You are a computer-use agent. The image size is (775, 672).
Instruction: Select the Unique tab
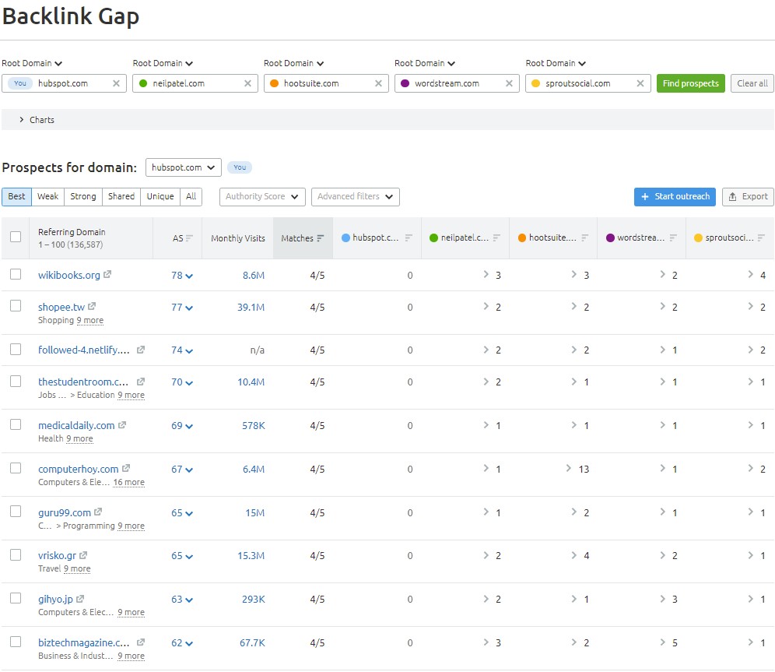pyautogui.click(x=160, y=197)
